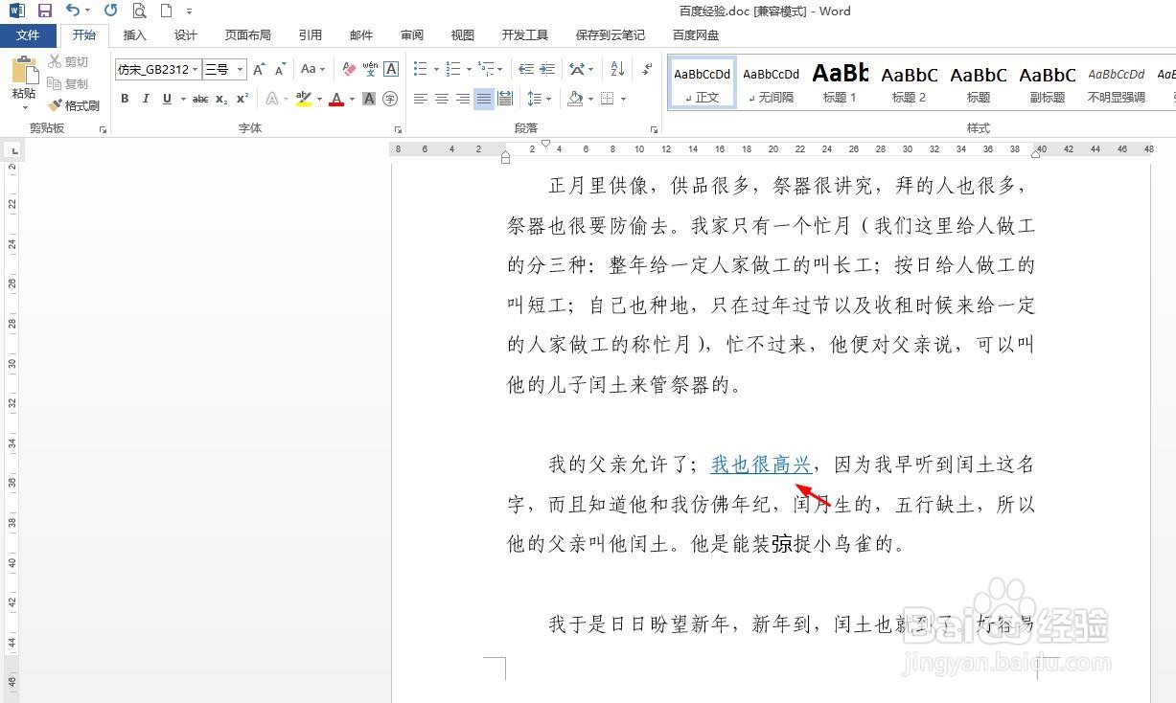Click the decrease indent icon
The width and height of the screenshot is (1176, 703).
coord(526,69)
